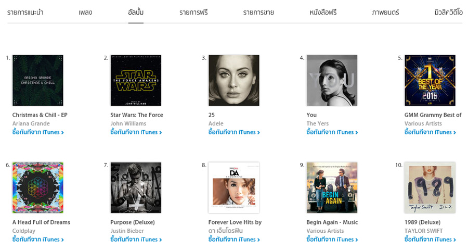Open Adele's 25 album cover

(233, 81)
